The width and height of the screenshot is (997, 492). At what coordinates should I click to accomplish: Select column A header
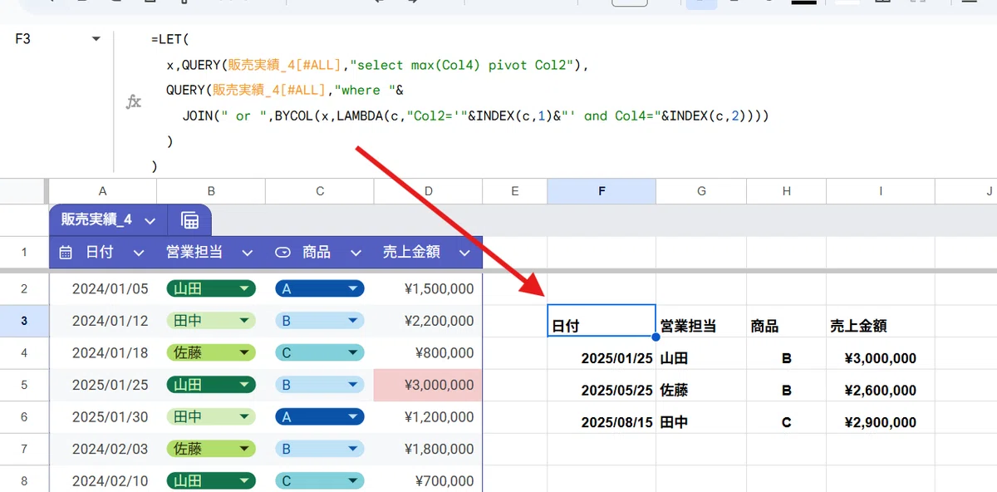pos(102,191)
